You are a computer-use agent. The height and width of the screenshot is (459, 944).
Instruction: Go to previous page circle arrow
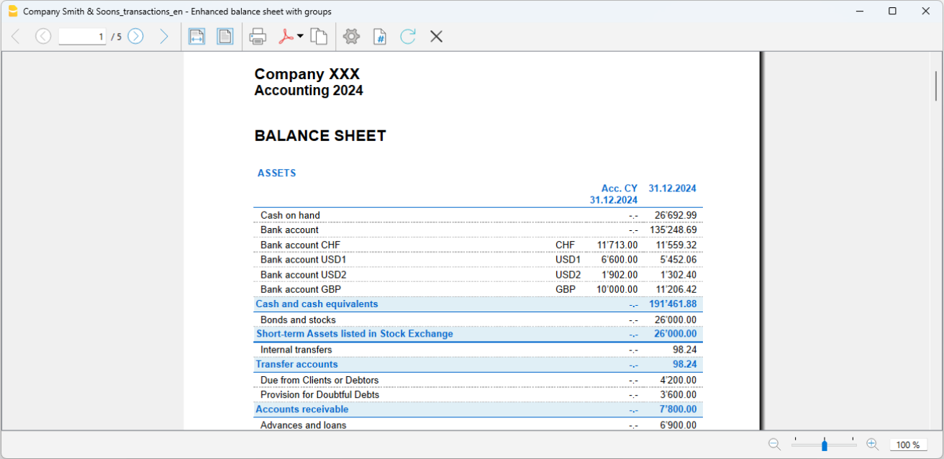43,36
